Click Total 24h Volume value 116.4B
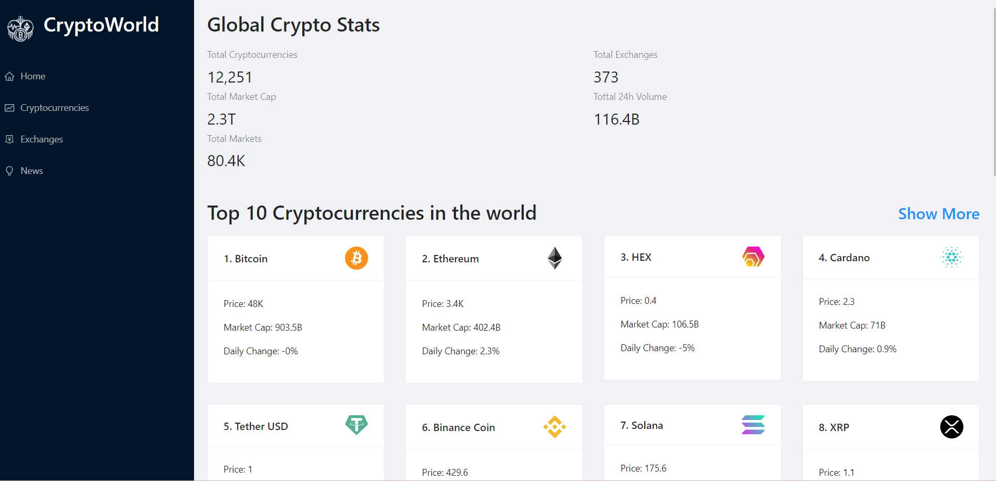 pos(616,119)
